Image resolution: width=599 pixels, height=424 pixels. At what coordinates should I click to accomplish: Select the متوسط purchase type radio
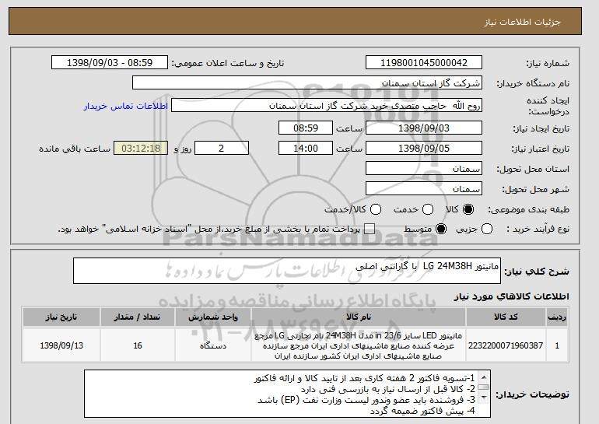click(x=441, y=230)
